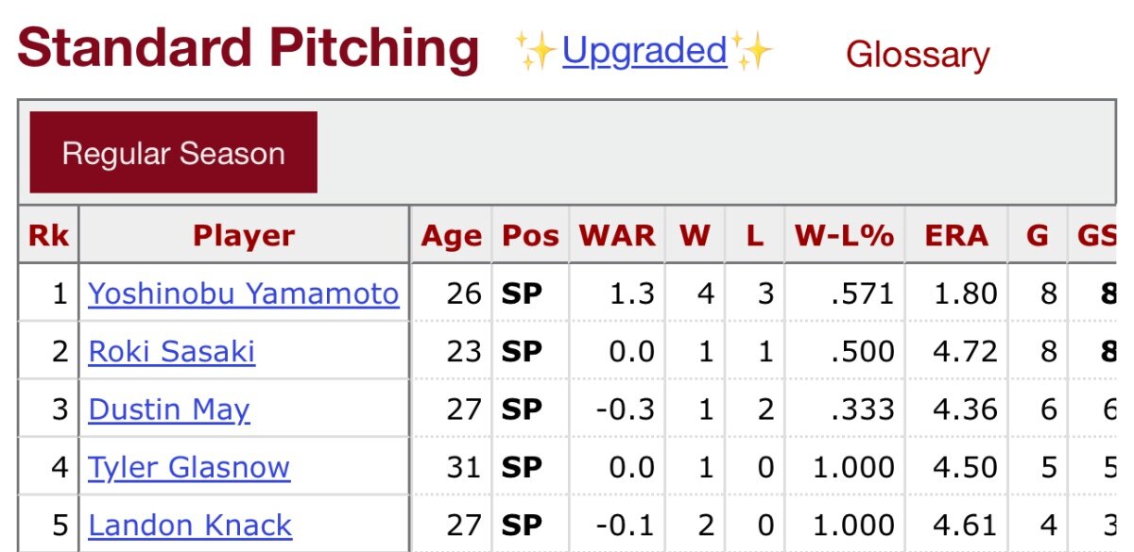Screen dimensions: 1134x552
Task: Open Yoshinobu Yamamoto's player page
Action: pyautogui.click(x=244, y=293)
